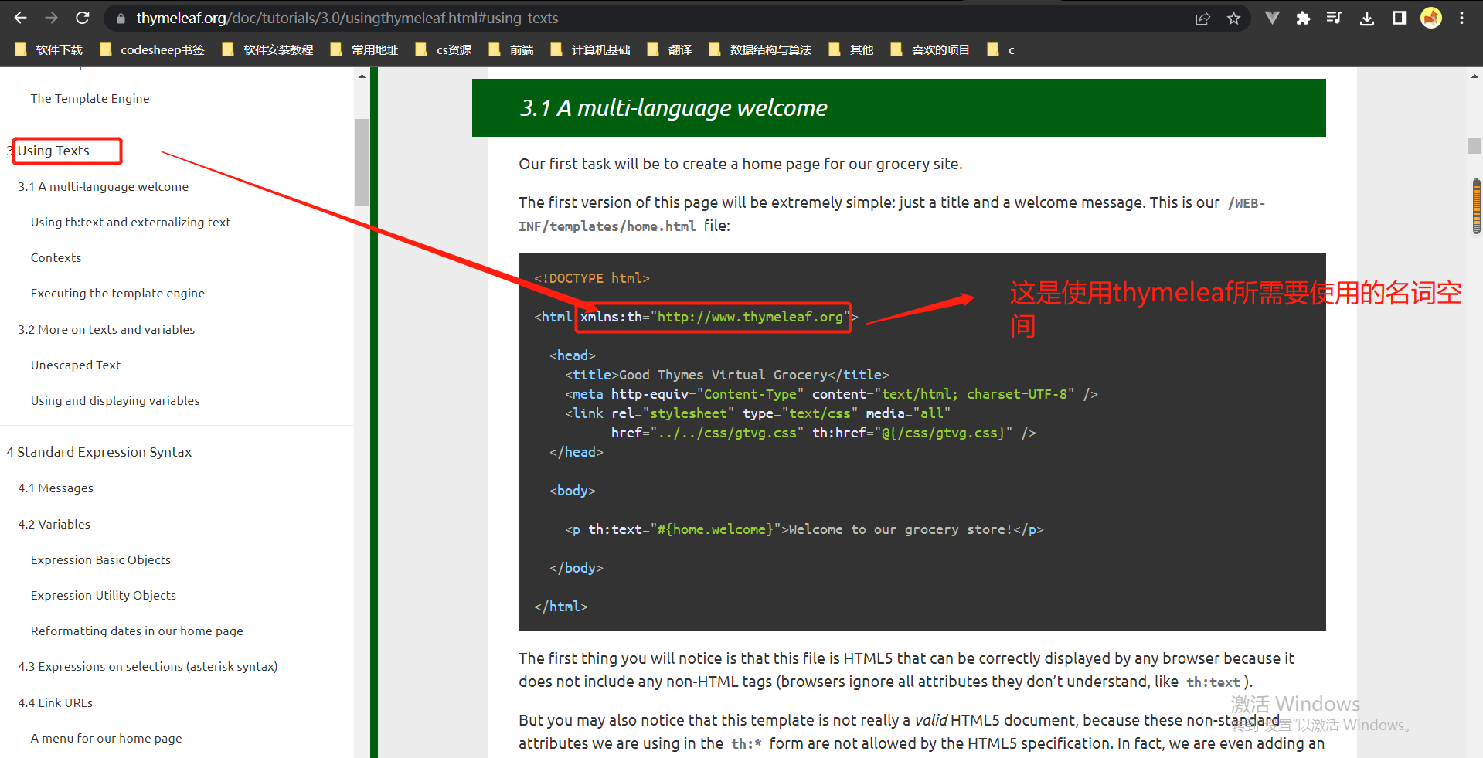Viewport: 1483px width, 758px height.
Task: Open the 数据结构与算法 bookmark folder
Action: coord(760,49)
